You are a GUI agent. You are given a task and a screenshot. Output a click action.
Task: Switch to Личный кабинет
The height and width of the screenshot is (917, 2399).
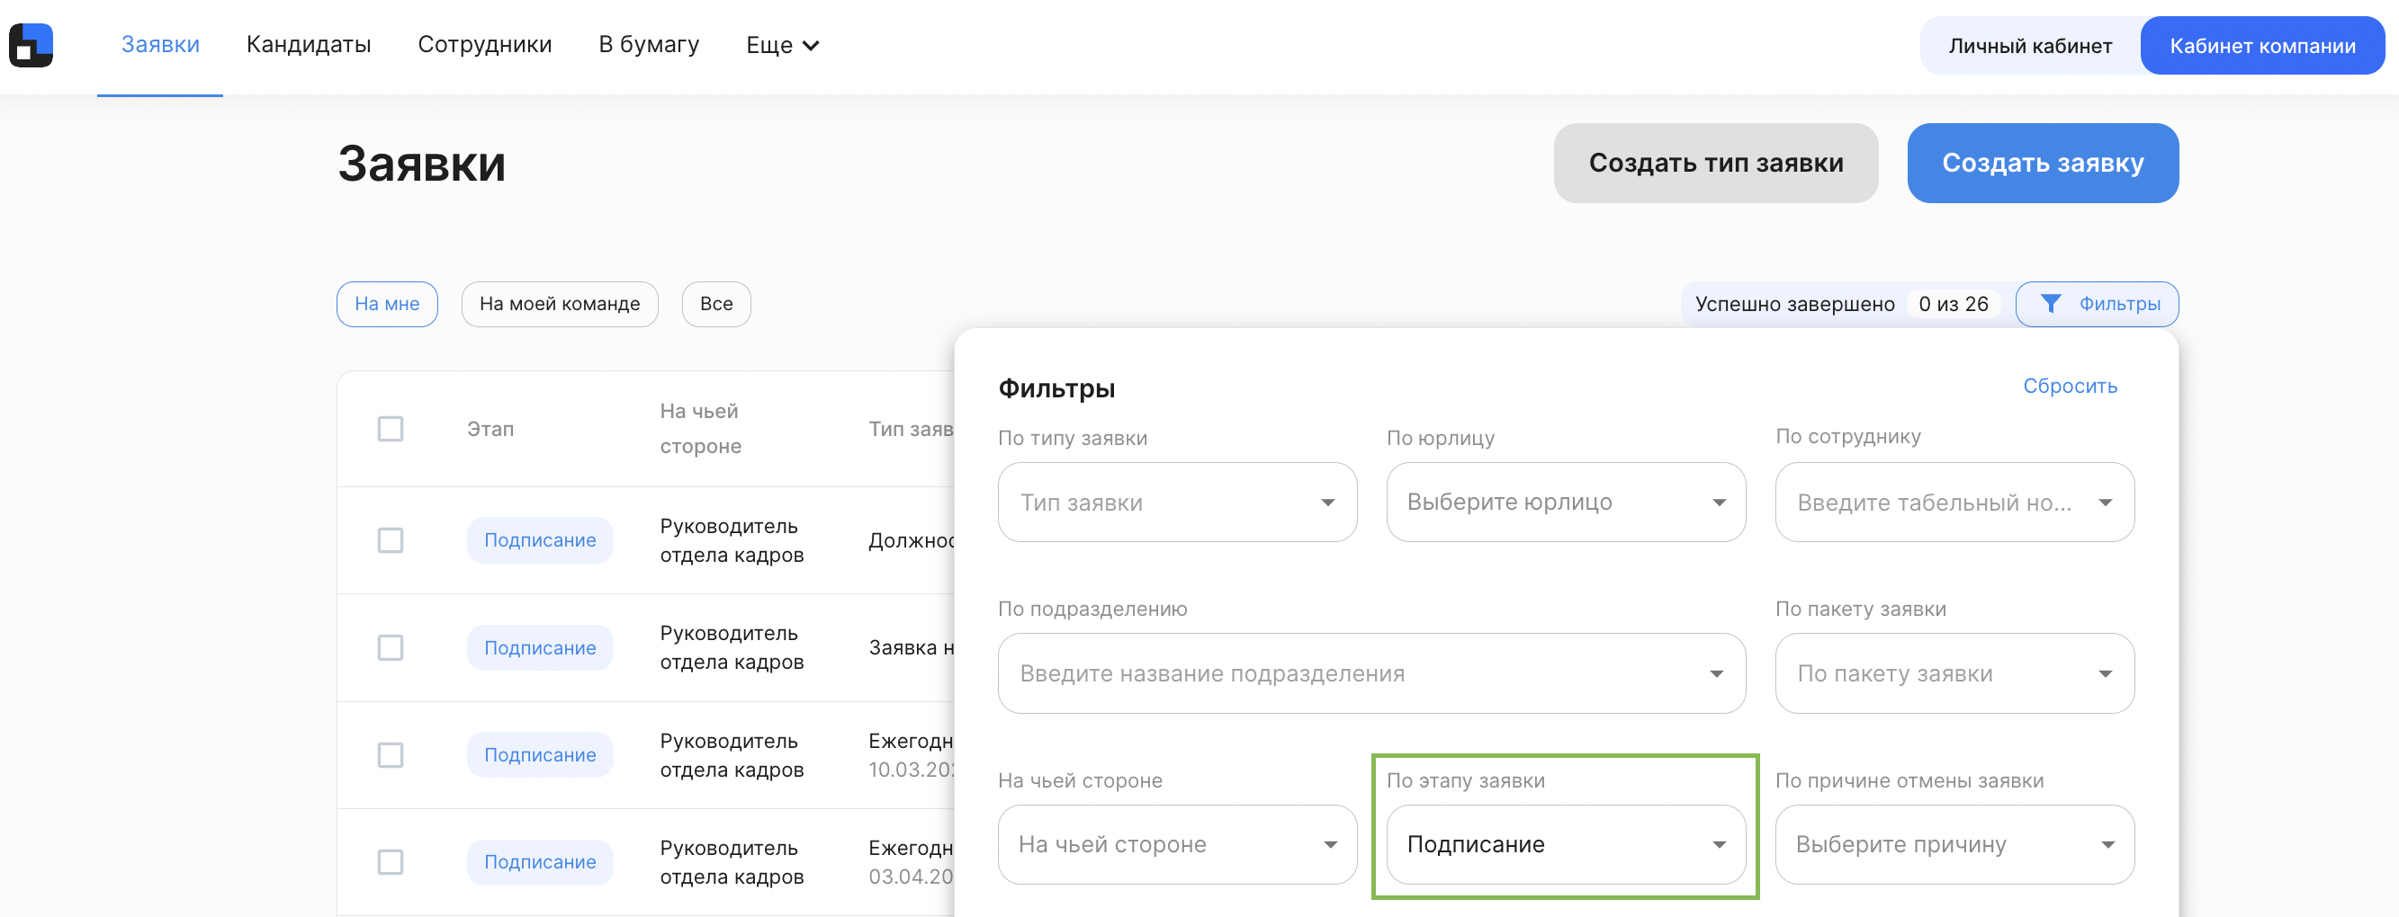2029,46
